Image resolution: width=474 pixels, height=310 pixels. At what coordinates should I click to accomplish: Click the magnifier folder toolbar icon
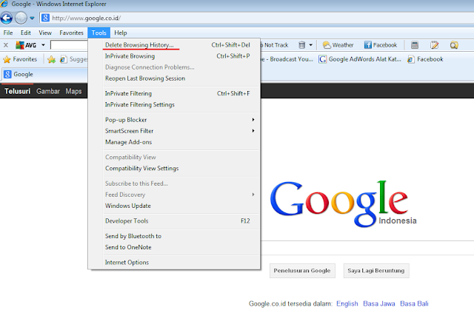click(x=454, y=45)
